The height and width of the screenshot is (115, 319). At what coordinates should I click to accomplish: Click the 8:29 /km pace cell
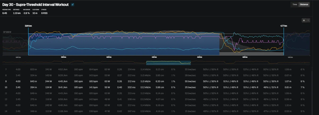coord(63,75)
